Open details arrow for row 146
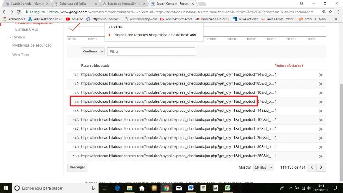This screenshot has width=343, height=193. [x=321, y=120]
